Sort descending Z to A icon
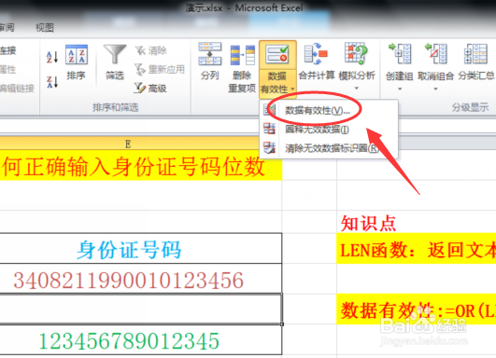Viewport: 496px width, 358px height. (52, 82)
